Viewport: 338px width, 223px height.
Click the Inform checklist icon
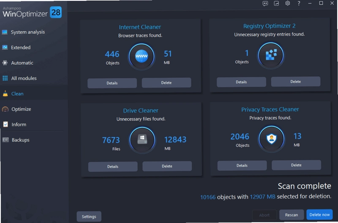click(5, 124)
